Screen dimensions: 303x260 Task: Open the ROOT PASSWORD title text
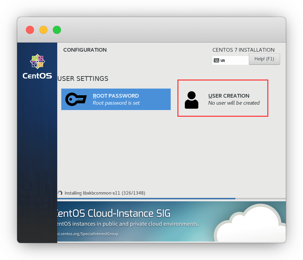[x=115, y=96]
